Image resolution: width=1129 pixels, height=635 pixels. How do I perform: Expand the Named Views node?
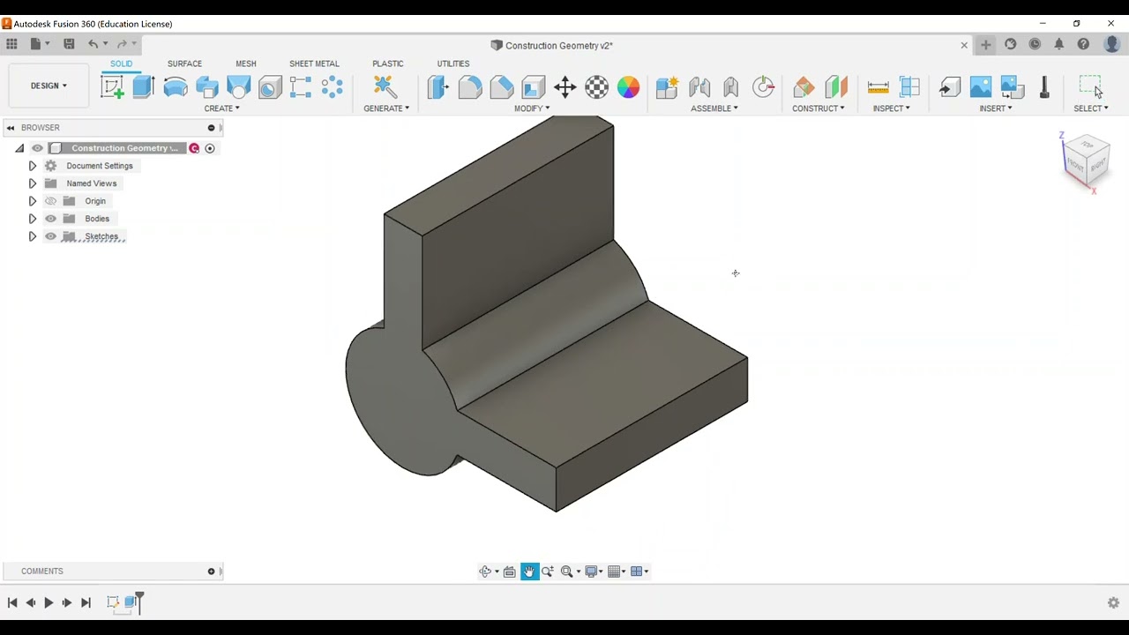[x=33, y=183]
